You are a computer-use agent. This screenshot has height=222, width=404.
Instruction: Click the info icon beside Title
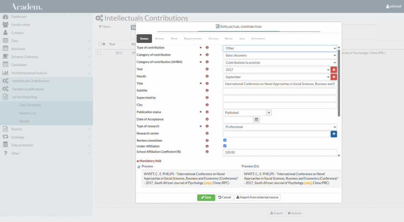click(x=207, y=84)
